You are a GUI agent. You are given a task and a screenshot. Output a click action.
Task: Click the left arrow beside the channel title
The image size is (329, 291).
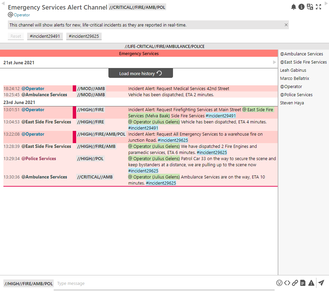coord(3,3)
